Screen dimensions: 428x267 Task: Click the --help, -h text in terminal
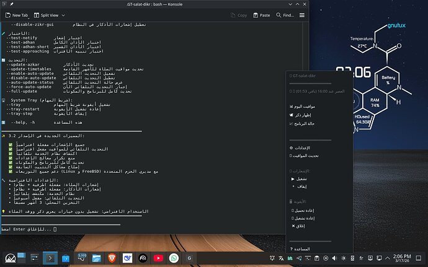point(23,123)
